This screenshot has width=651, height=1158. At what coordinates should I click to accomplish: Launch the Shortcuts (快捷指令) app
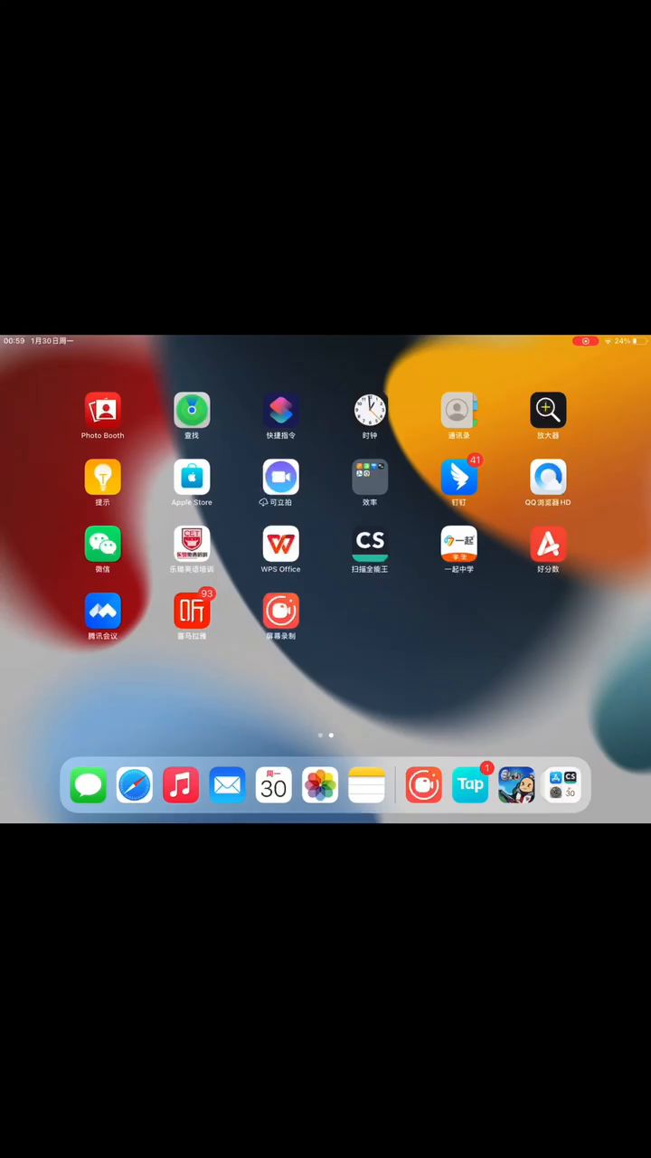coord(281,410)
